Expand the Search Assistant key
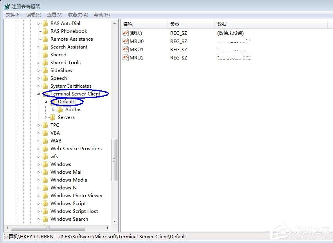 click(38, 47)
